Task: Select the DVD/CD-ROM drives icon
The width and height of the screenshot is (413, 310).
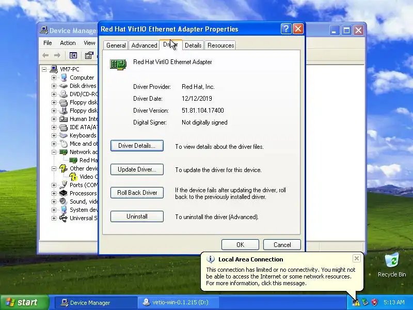Action: 63,94
